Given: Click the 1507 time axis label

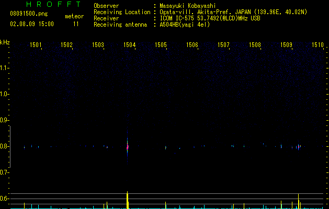Looking at the screenshot, I should [x=223, y=45].
